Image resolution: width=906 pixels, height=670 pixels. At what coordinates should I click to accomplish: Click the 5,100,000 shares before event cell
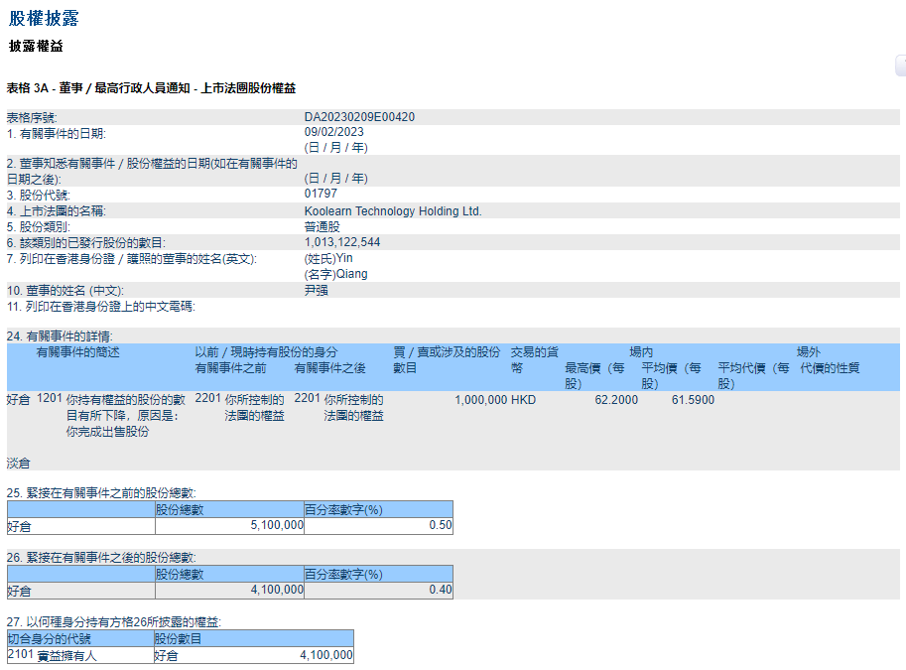click(270, 526)
